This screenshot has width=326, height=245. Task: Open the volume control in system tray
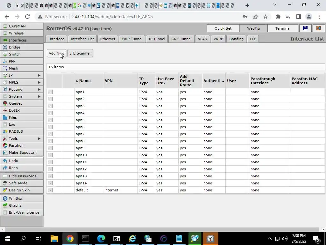point(285,239)
